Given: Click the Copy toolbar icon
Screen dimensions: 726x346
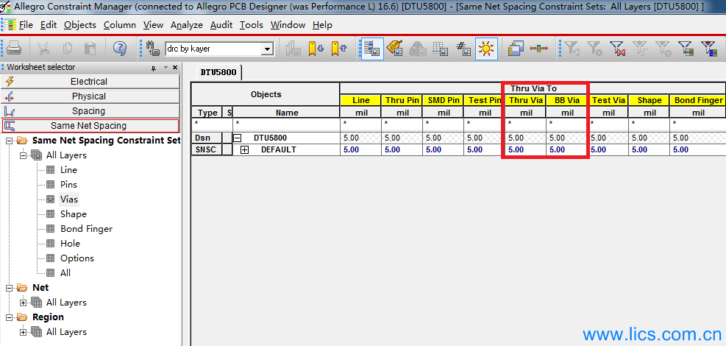Looking at the screenshot, I should click(x=68, y=48).
